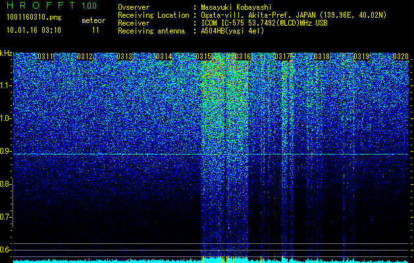Click the 0.6 frequency axis label

point(5,250)
